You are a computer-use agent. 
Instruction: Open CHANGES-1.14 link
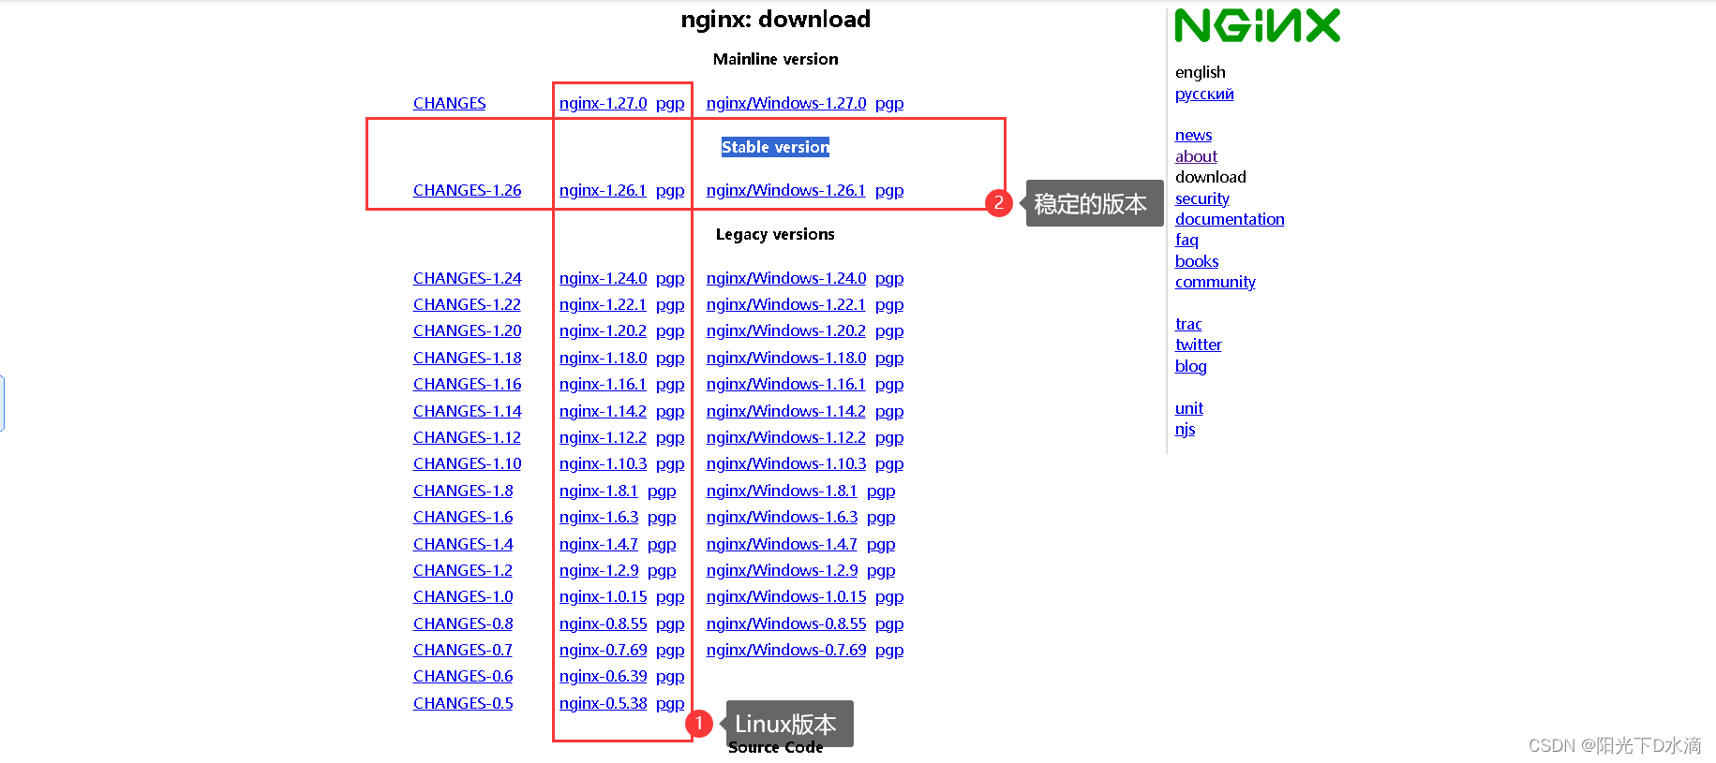[467, 411]
